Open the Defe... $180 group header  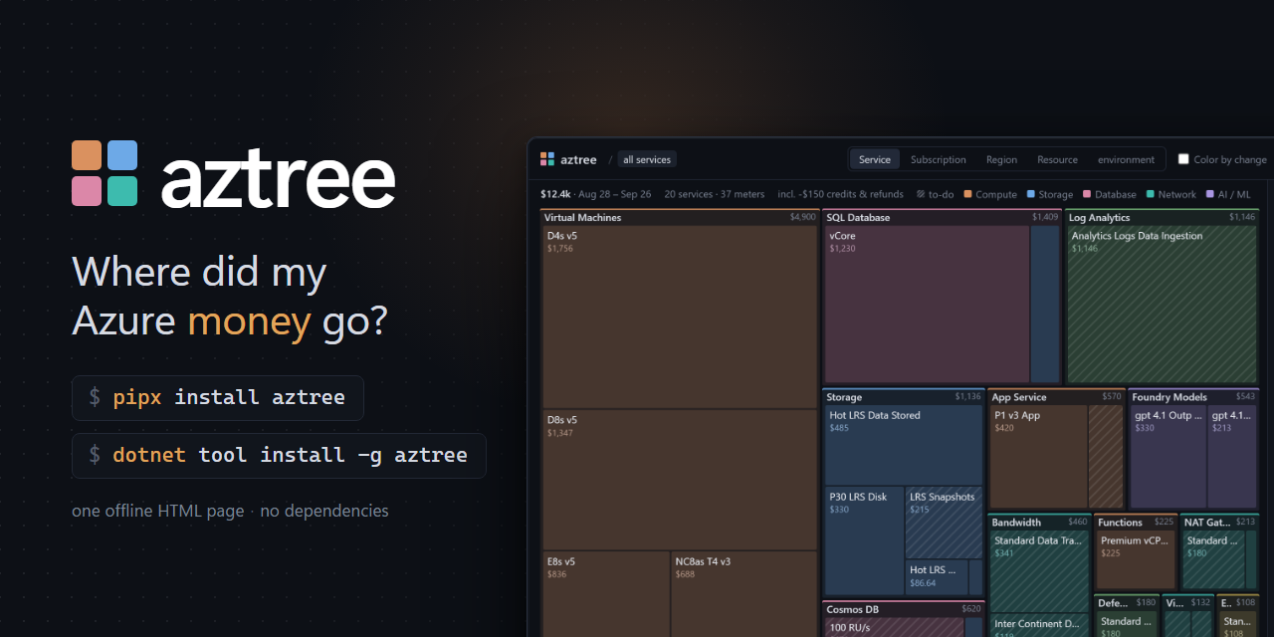coord(1127,602)
